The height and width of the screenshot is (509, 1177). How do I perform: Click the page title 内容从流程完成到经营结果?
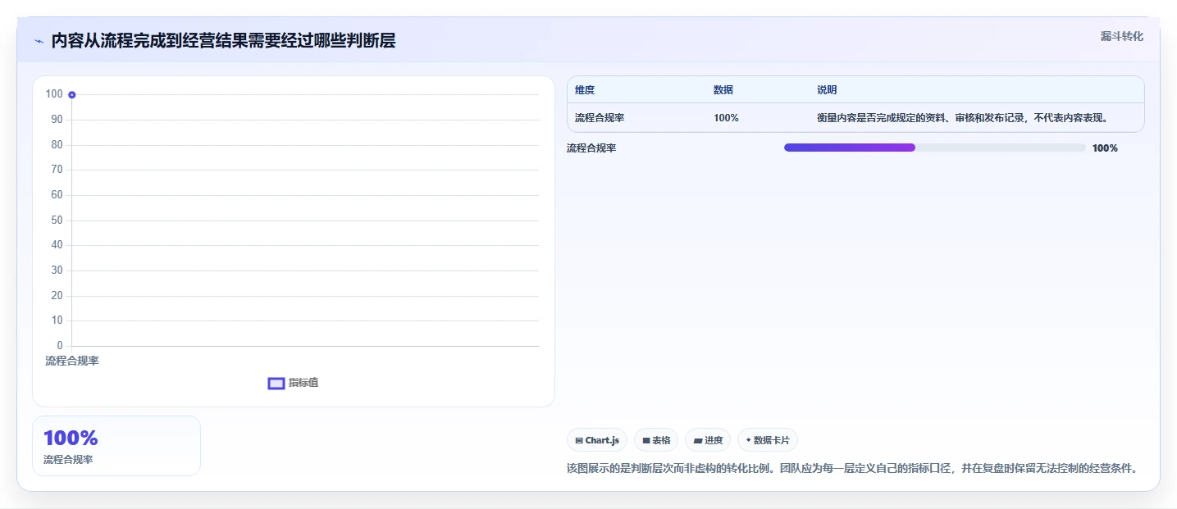[223, 41]
